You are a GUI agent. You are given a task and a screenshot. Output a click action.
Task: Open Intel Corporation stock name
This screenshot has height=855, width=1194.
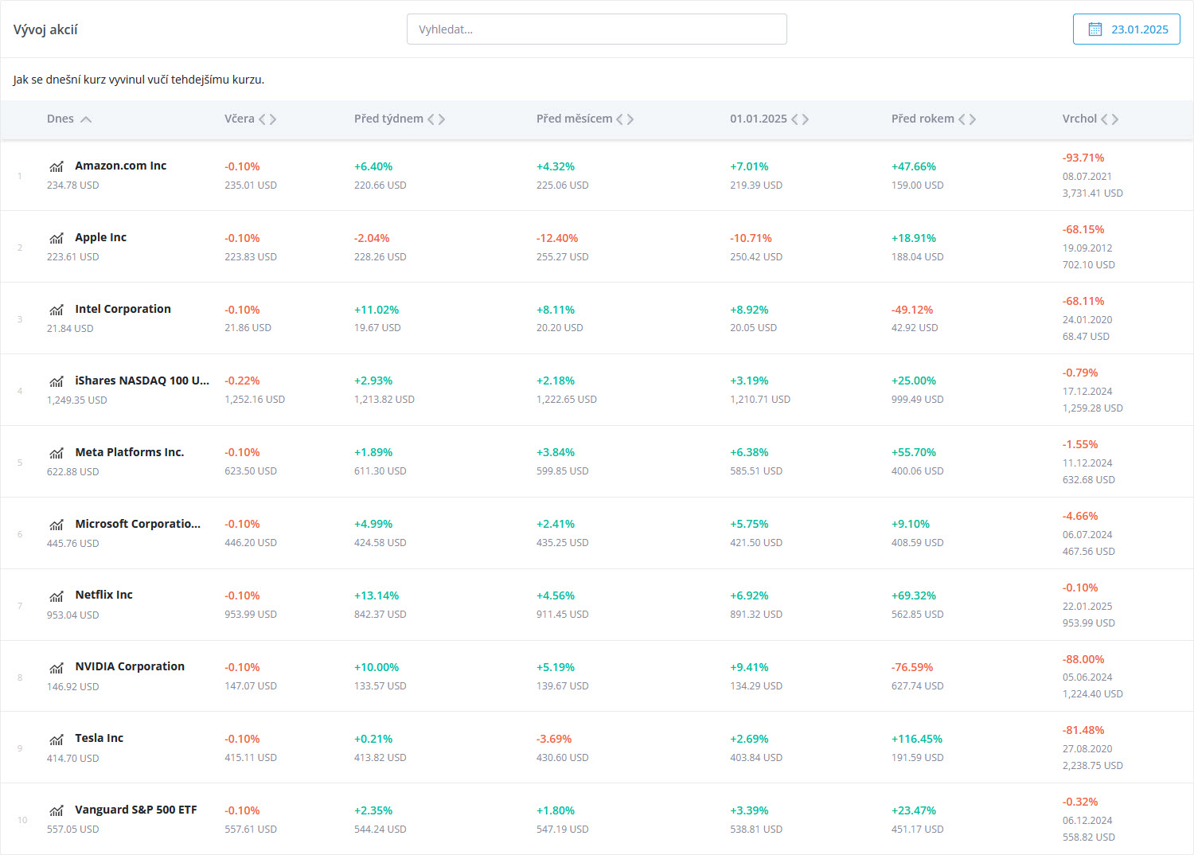(x=123, y=309)
